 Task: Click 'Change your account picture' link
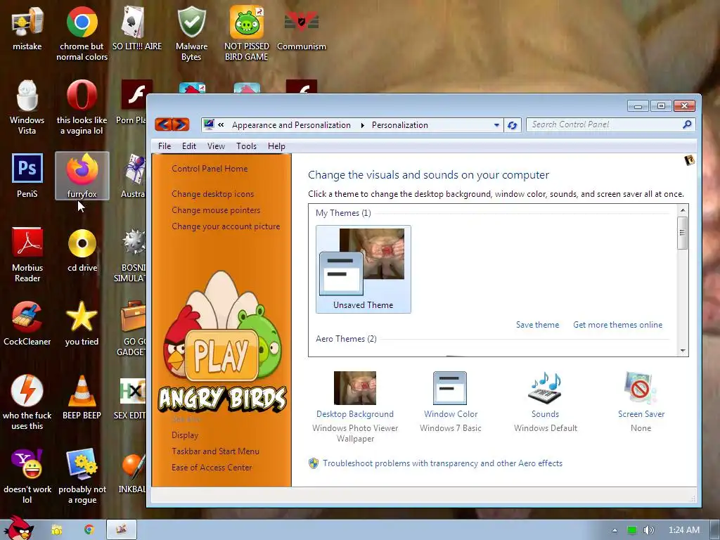point(226,226)
